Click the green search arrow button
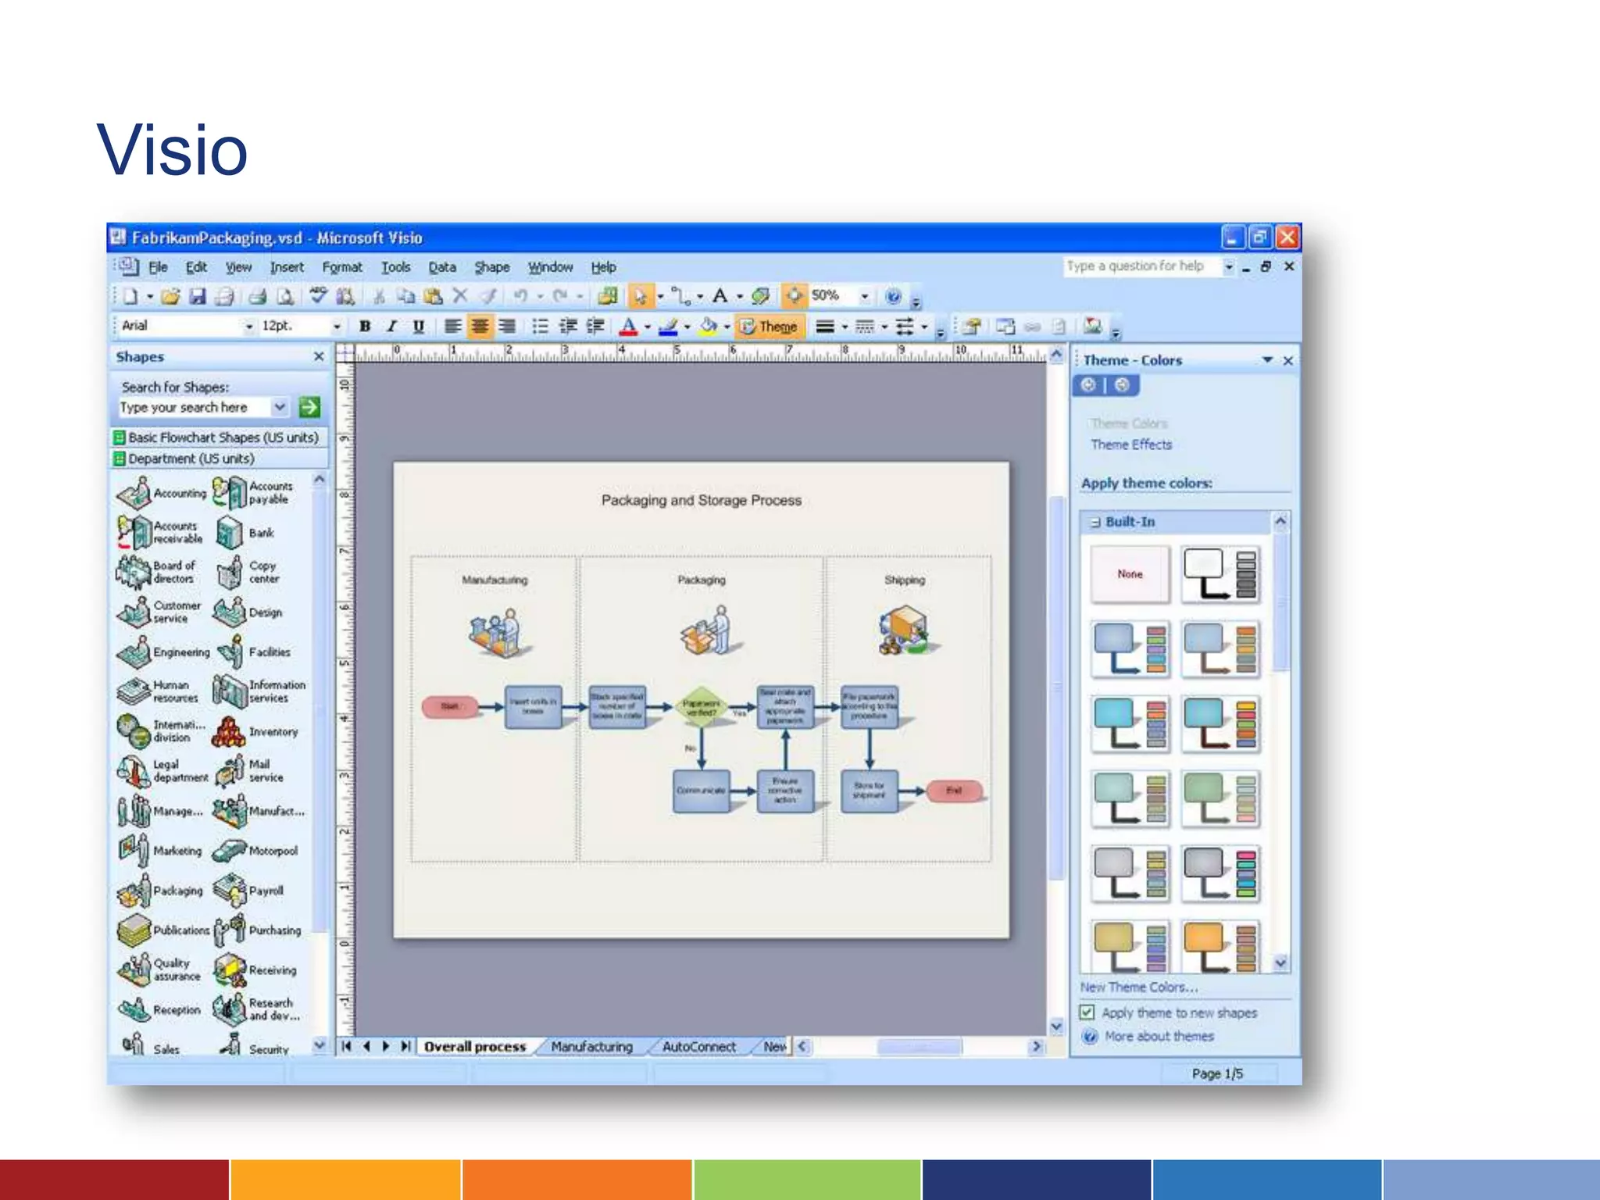Viewport: 1600px width, 1200px height. (309, 407)
